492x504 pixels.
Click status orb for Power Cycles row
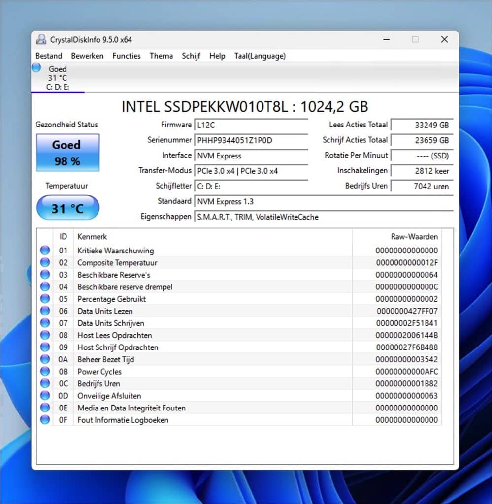tap(45, 371)
